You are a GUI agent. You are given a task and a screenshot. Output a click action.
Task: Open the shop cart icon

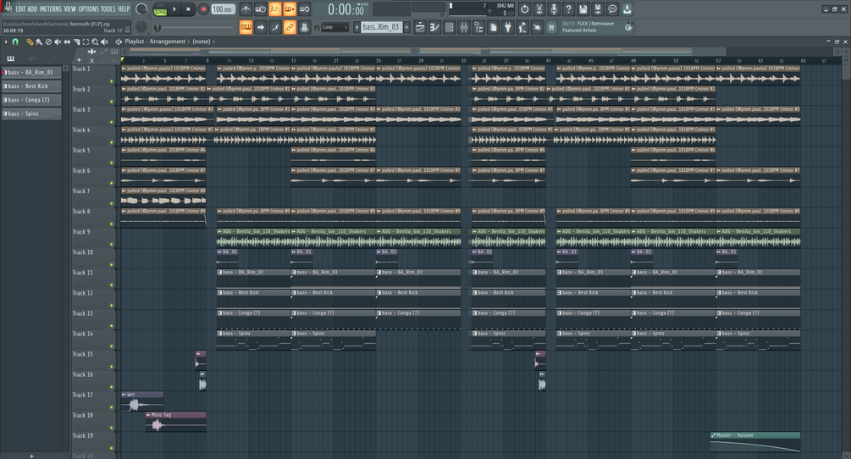(x=551, y=27)
